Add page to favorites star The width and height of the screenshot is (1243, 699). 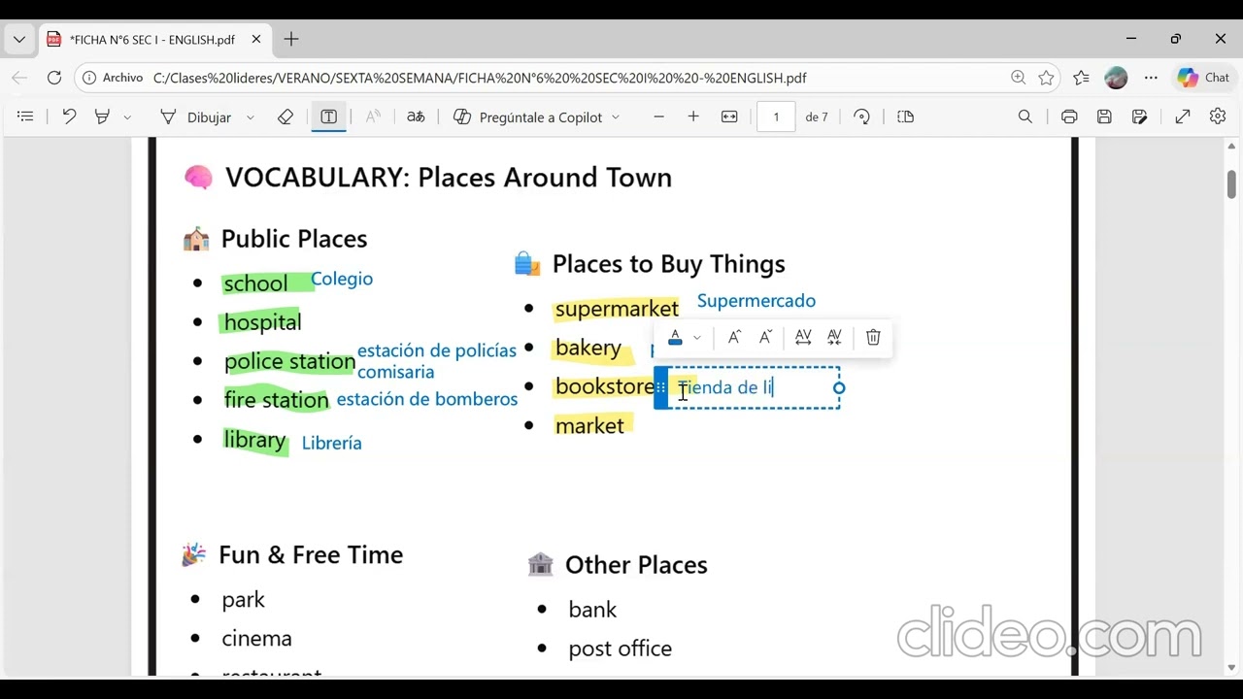(1046, 78)
